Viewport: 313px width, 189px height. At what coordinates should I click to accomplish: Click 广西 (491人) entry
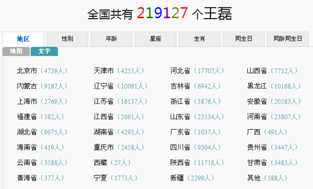click(x=267, y=132)
